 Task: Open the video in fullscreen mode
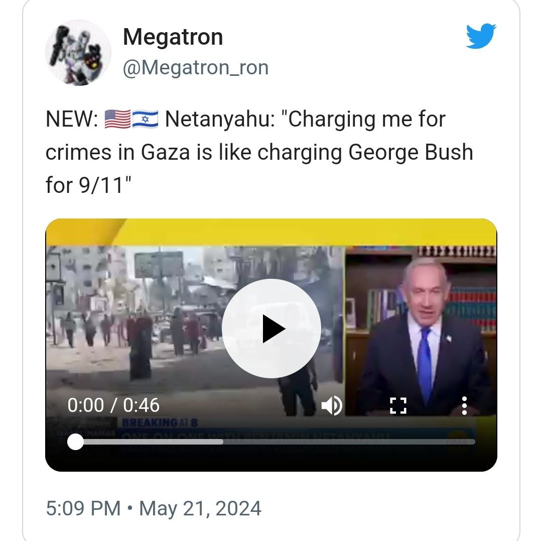click(398, 405)
